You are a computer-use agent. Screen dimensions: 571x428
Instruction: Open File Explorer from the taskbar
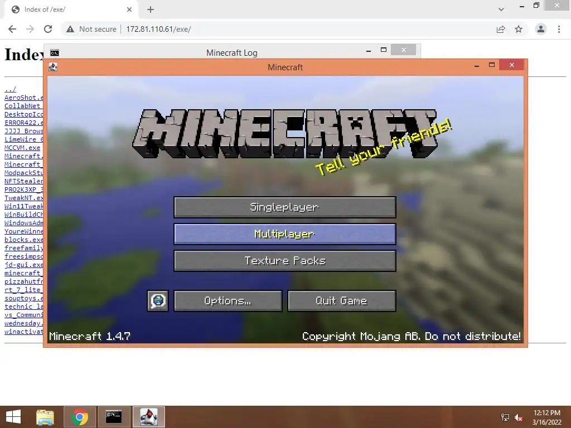45,417
